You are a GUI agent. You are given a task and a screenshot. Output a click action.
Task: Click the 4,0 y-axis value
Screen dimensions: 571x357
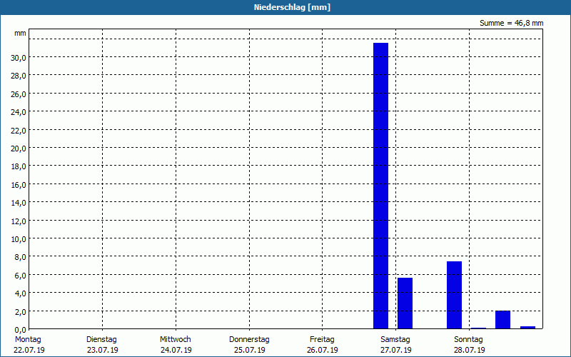click(x=20, y=293)
